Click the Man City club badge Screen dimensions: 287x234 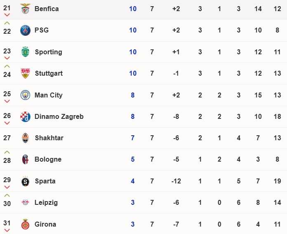click(25, 95)
